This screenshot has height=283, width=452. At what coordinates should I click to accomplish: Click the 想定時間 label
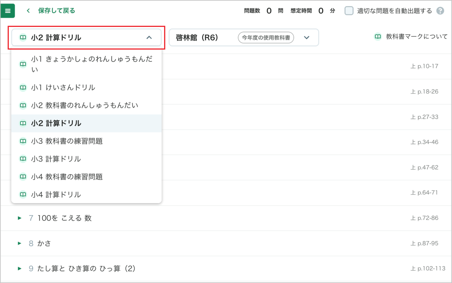coord(301,11)
